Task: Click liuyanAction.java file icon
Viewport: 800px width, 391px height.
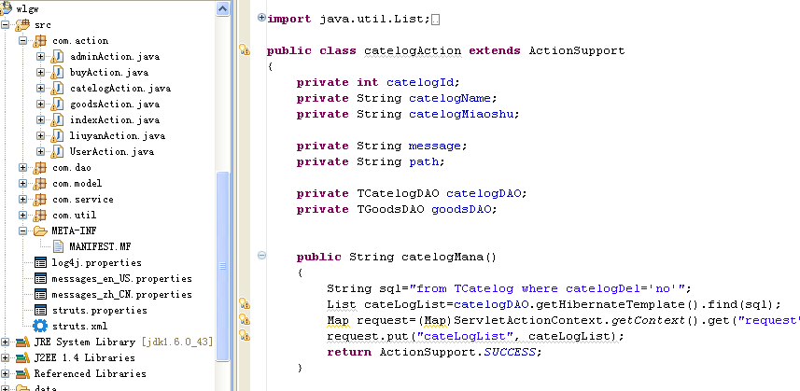Action: [57, 135]
